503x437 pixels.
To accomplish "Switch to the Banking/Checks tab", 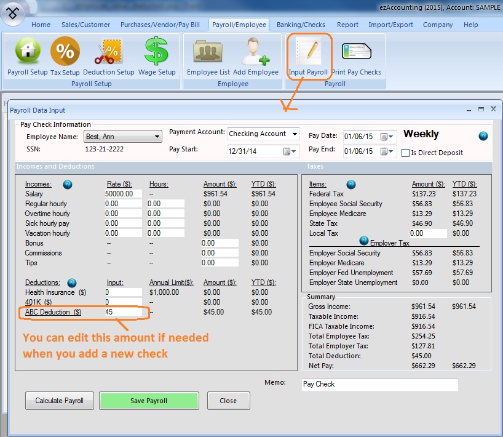I will click(x=301, y=25).
